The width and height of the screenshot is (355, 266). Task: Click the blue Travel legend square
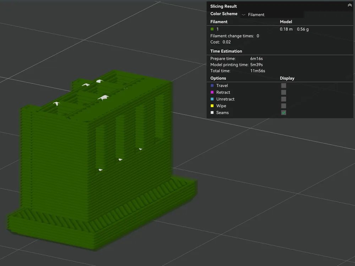point(212,86)
